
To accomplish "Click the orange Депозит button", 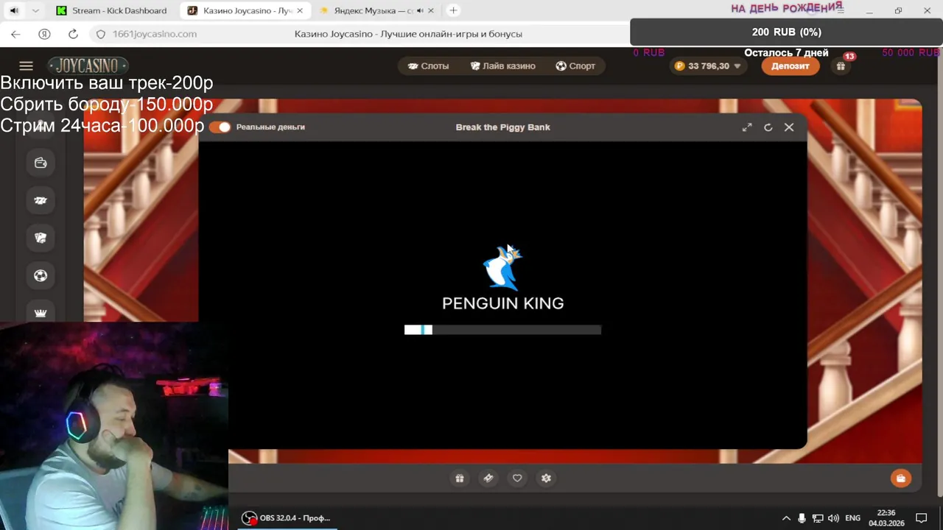I will click(790, 66).
